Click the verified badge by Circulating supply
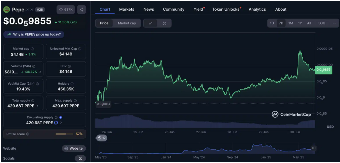Screen dimensions: 340x163 [61, 117]
